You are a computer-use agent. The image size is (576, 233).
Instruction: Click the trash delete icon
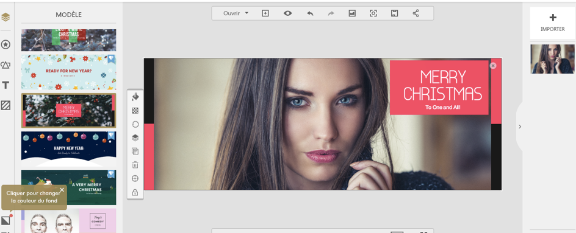tap(135, 165)
